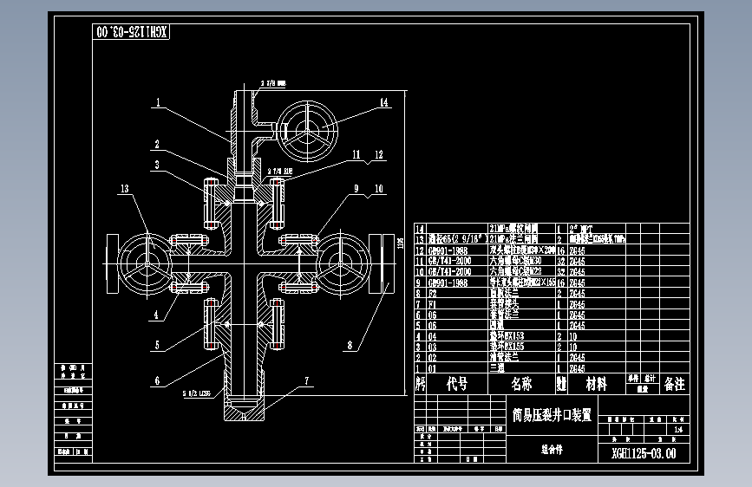This screenshot has width=752, height=487.
Task: Click GB901-1988 in row 9
Action: point(448,282)
